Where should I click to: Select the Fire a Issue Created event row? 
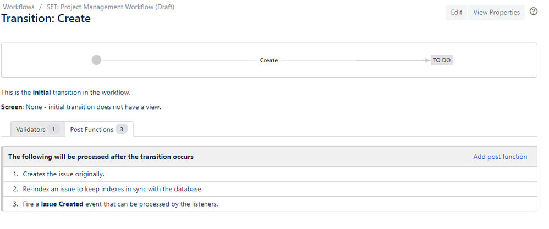pyautogui.click(x=269, y=204)
